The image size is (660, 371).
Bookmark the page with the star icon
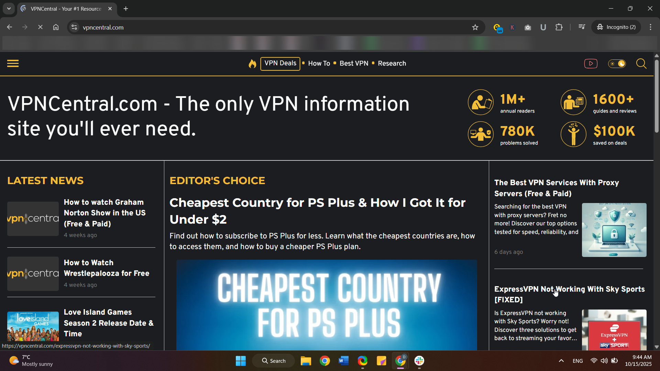[x=475, y=27]
